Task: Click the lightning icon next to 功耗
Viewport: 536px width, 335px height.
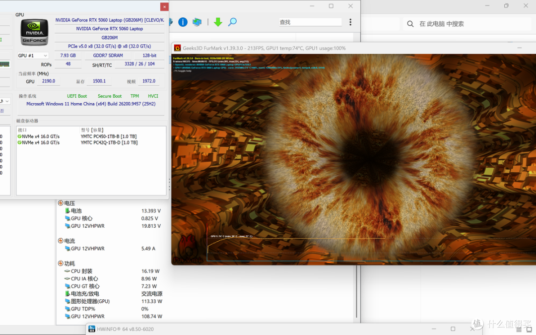Action: [x=61, y=264]
